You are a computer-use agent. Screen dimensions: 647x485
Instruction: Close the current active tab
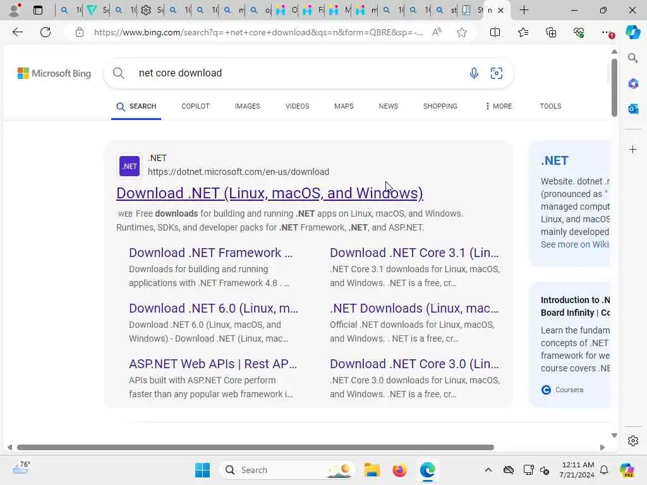pyautogui.click(x=500, y=10)
